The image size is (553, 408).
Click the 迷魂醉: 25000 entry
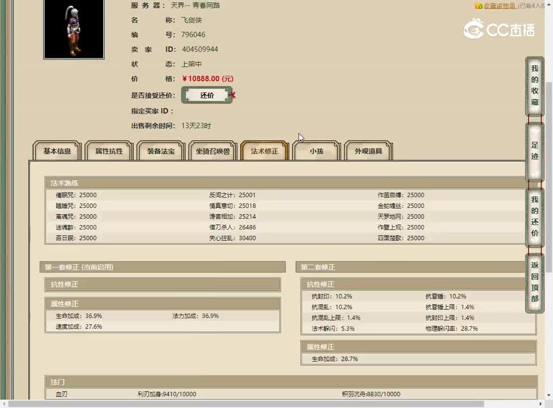click(76, 227)
